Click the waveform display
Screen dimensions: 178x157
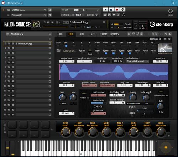coord(114,72)
